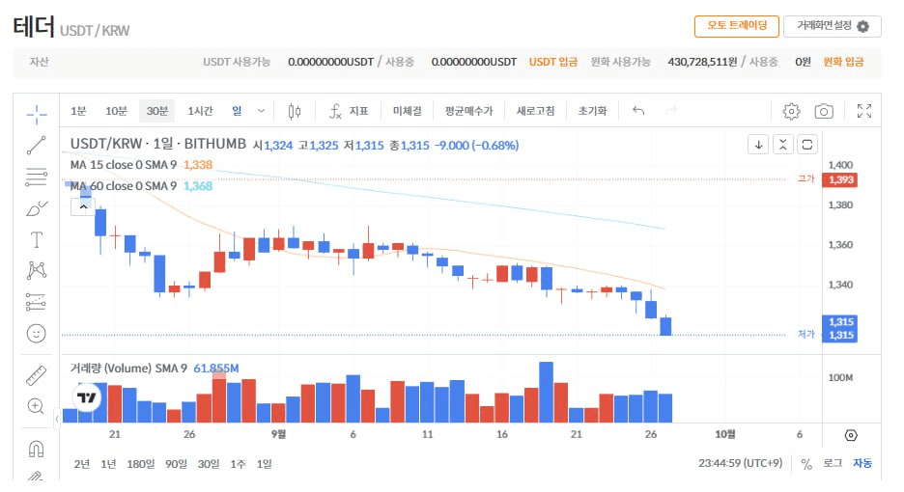Select the XABCD pattern tool
Screen dimensions: 904x492
click(37, 270)
